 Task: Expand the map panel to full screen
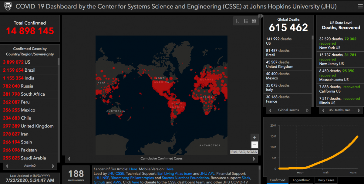pyautogui.click(x=260, y=16)
